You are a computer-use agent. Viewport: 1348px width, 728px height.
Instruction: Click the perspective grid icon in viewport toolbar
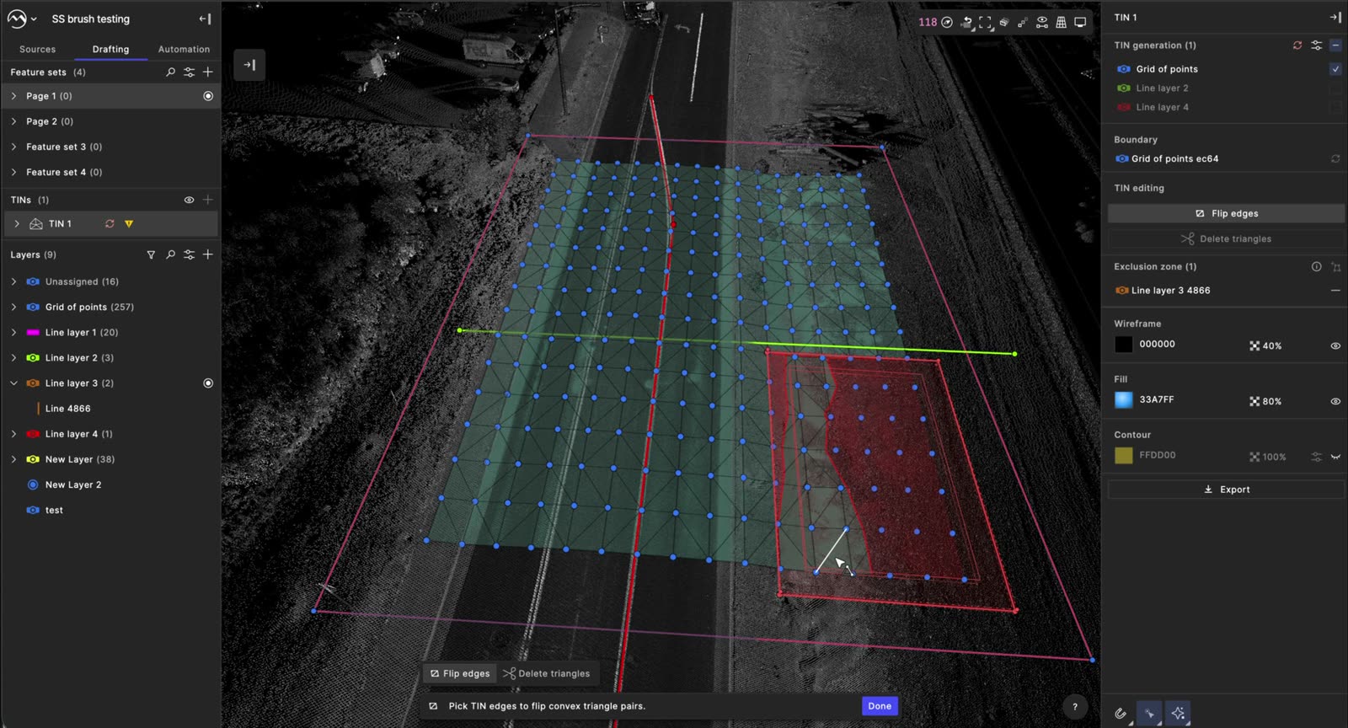tap(1061, 23)
